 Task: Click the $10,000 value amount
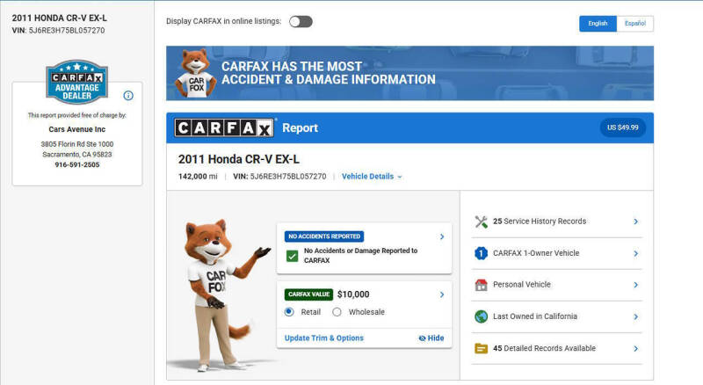[353, 294]
